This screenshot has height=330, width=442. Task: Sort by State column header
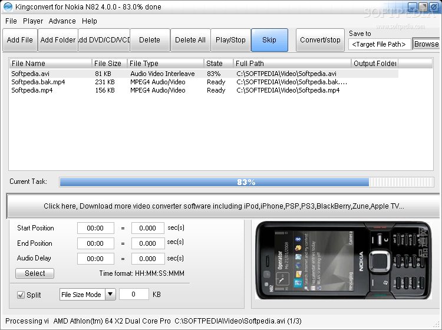point(219,64)
